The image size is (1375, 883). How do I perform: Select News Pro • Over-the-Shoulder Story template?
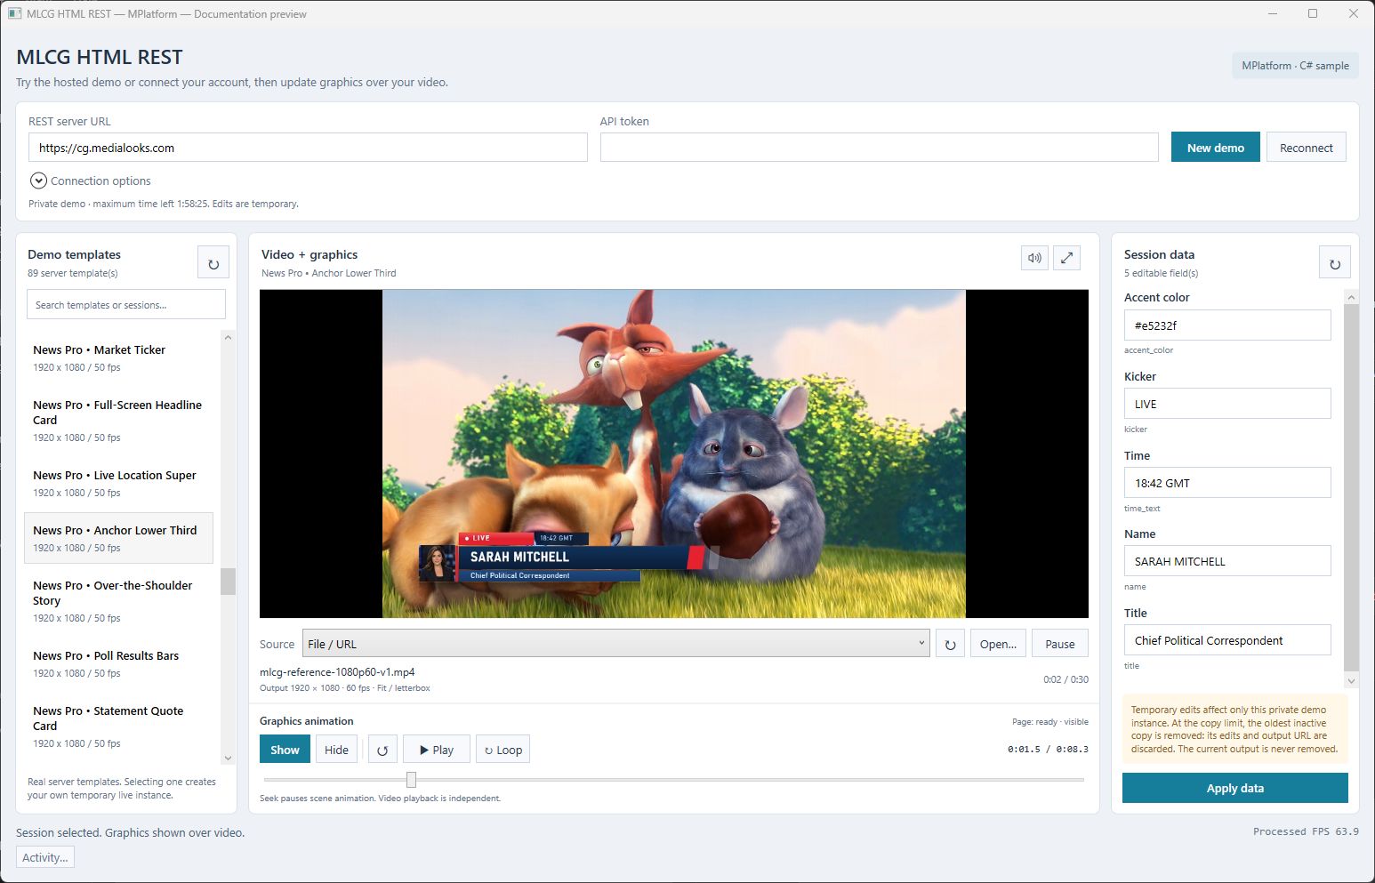(118, 601)
